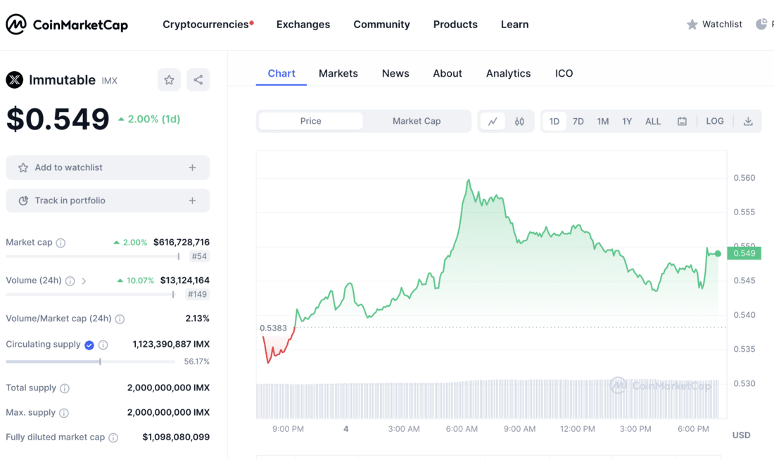Click the Market cap rank progress bar
The width and height of the screenshot is (774, 460).
tap(93, 256)
